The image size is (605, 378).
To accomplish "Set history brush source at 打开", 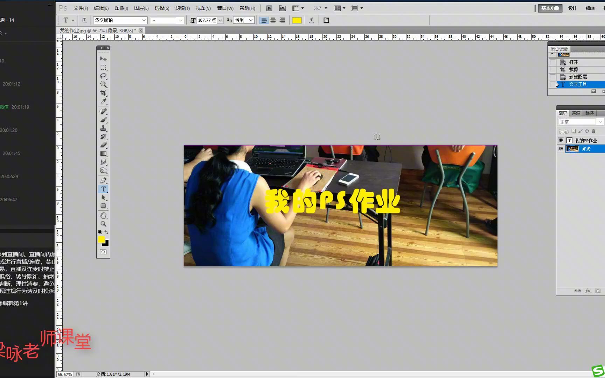I will pyautogui.click(x=553, y=62).
